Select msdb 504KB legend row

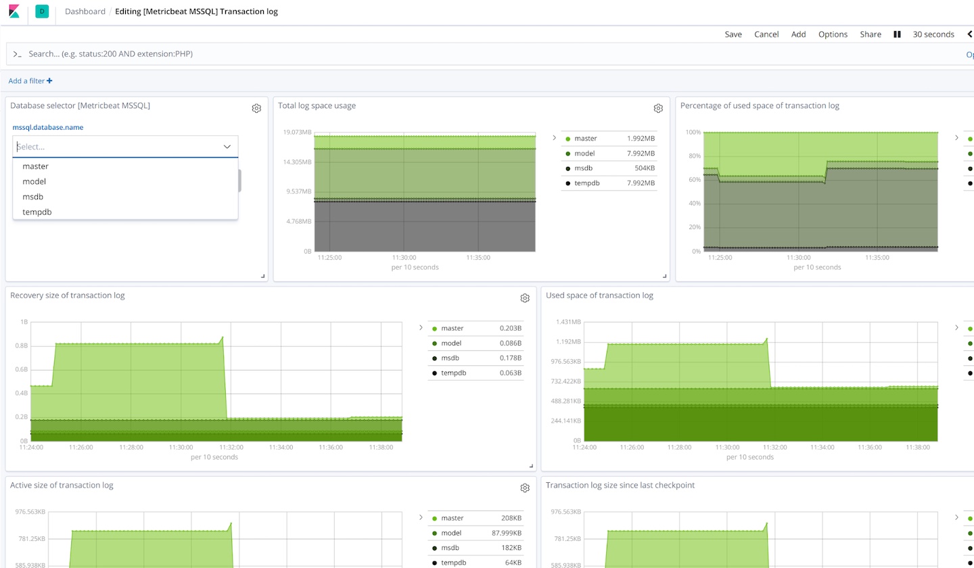click(609, 168)
